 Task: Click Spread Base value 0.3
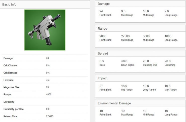(102, 61)
